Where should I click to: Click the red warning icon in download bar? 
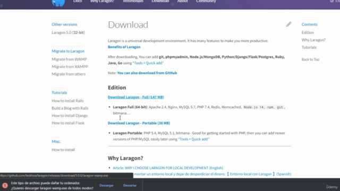pos(5,185)
